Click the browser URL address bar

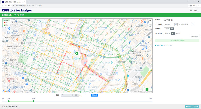pos(100,6)
